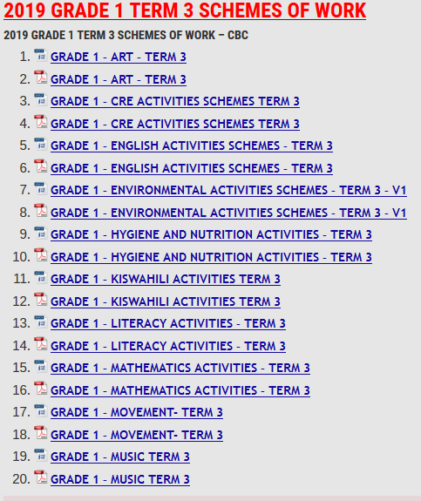Open item 5 English Activities Schemes link
The width and height of the screenshot is (421, 501).
[192, 146]
